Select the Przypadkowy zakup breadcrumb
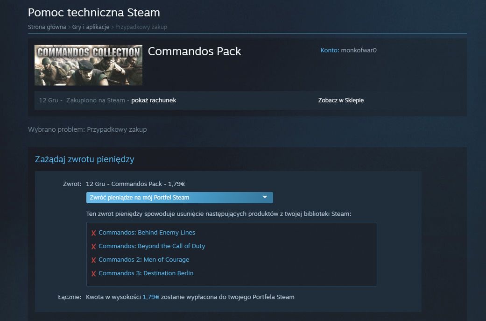 coord(141,27)
